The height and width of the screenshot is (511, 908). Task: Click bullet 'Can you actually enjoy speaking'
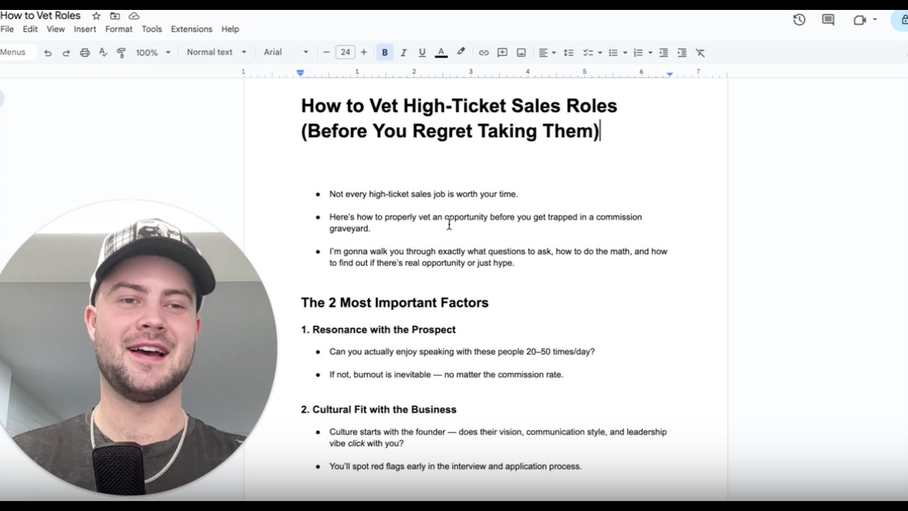[x=462, y=351]
